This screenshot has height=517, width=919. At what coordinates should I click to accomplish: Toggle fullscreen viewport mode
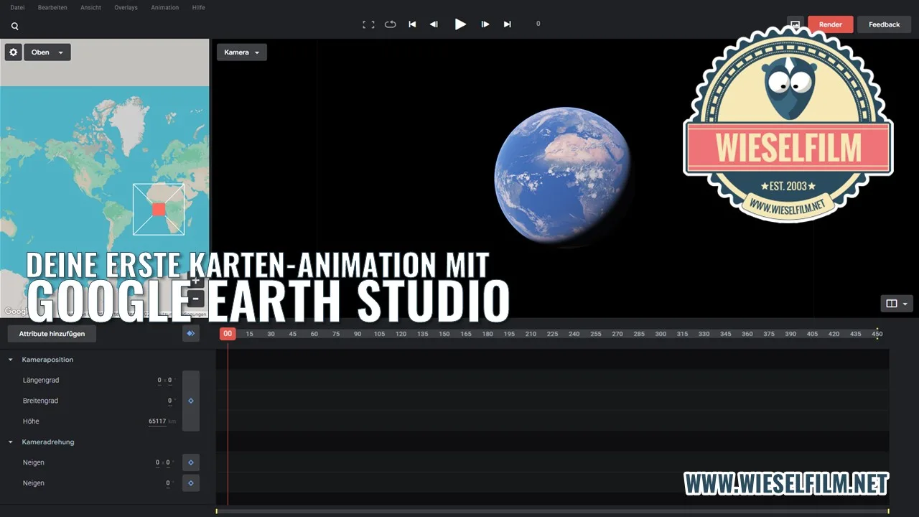point(368,24)
